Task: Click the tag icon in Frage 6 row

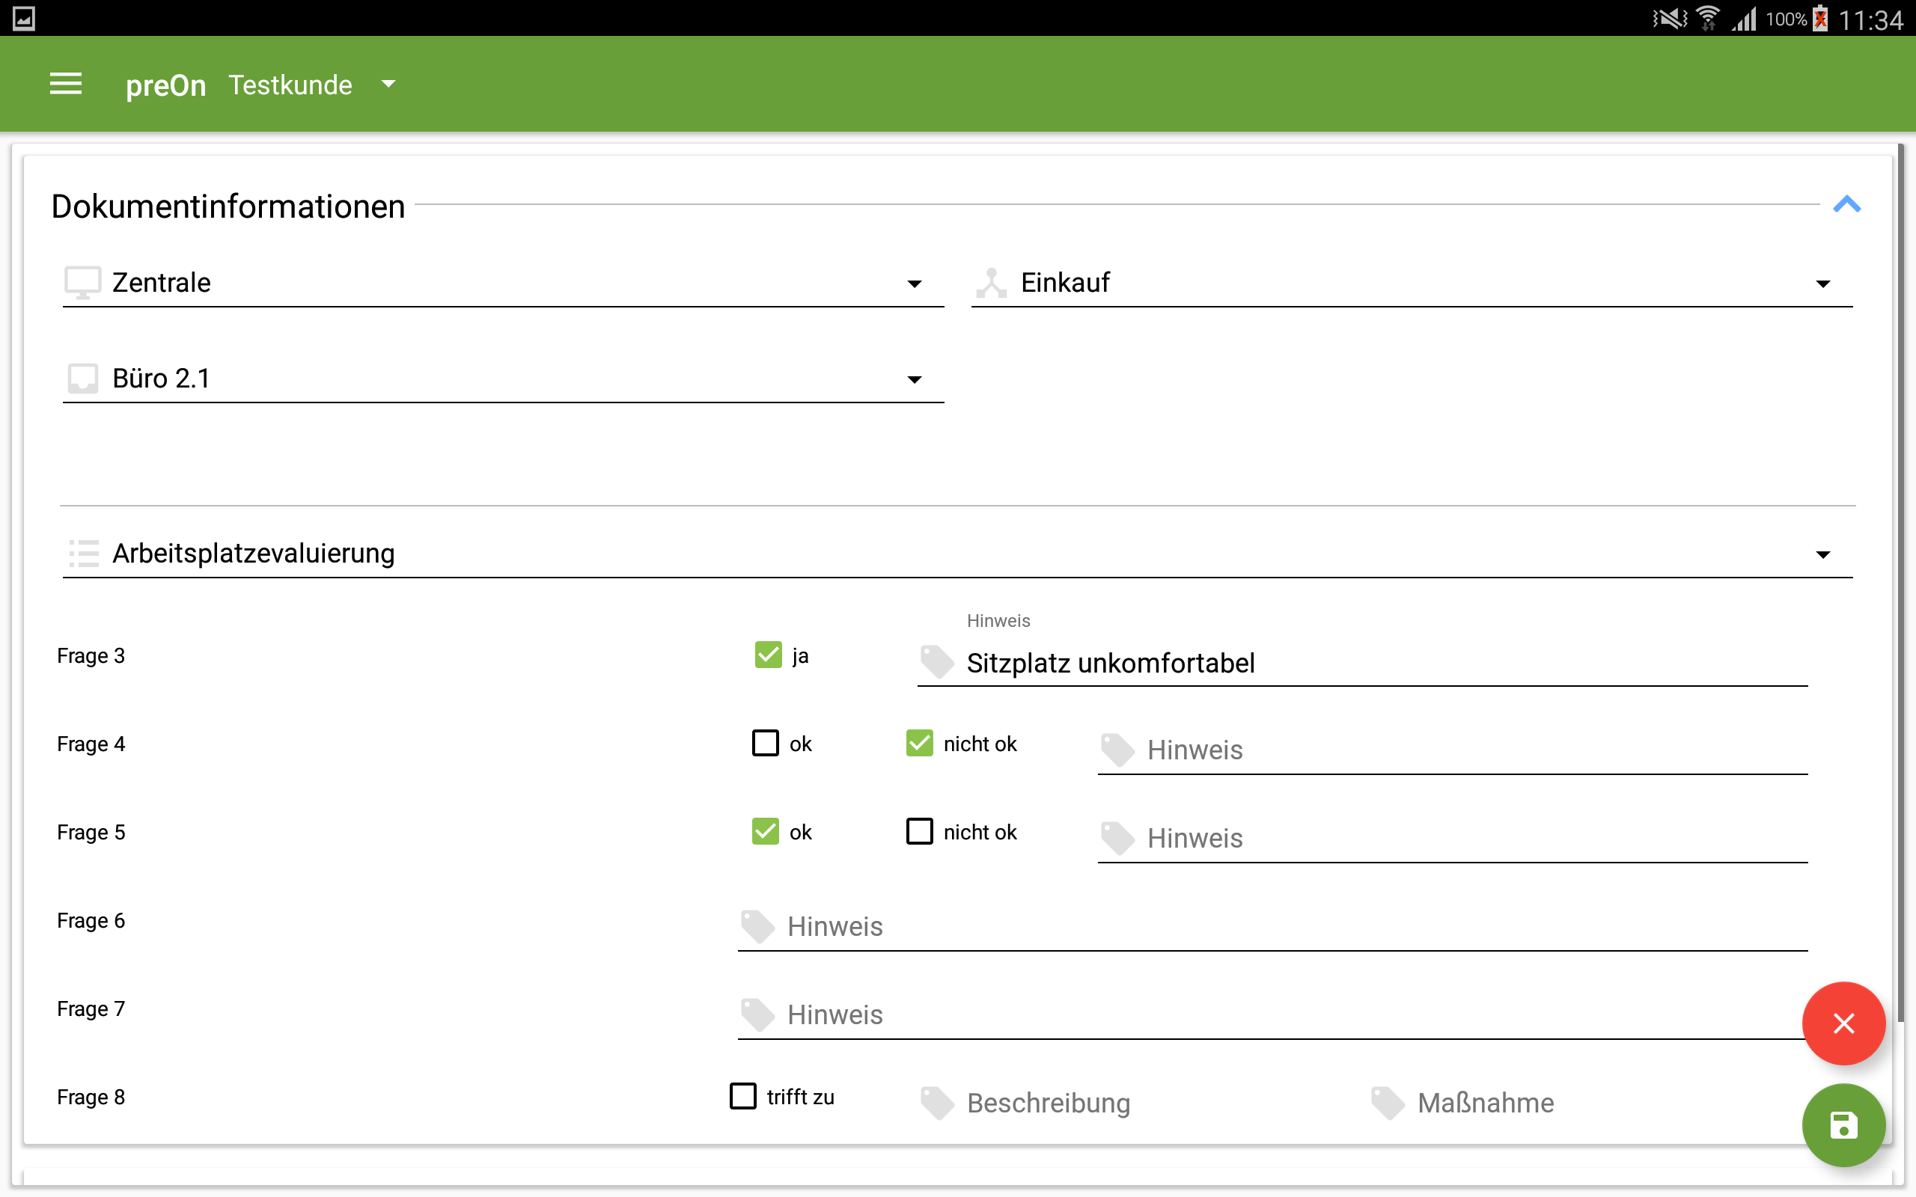Action: pos(757,925)
